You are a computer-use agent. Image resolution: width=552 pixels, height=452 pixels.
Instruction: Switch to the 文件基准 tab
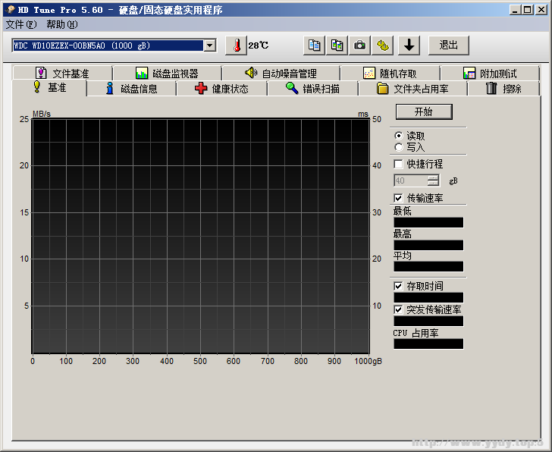coord(63,74)
